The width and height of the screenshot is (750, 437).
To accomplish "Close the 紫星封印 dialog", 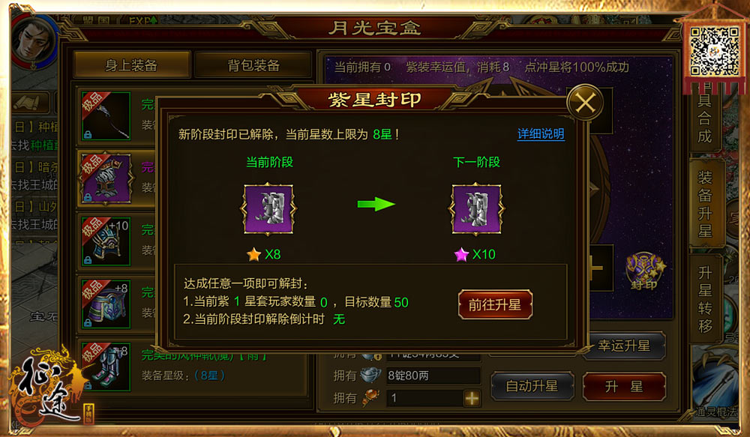I will 585,103.
